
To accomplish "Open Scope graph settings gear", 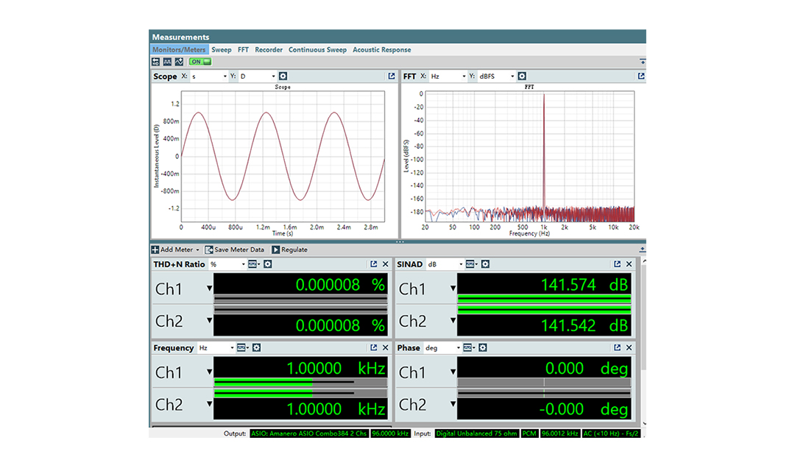I will 283,77.
